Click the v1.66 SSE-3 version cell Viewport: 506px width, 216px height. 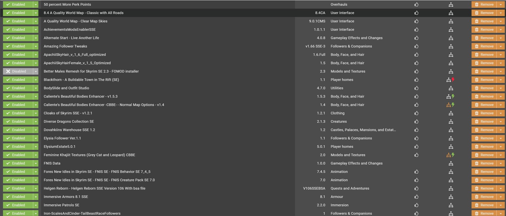click(315, 46)
